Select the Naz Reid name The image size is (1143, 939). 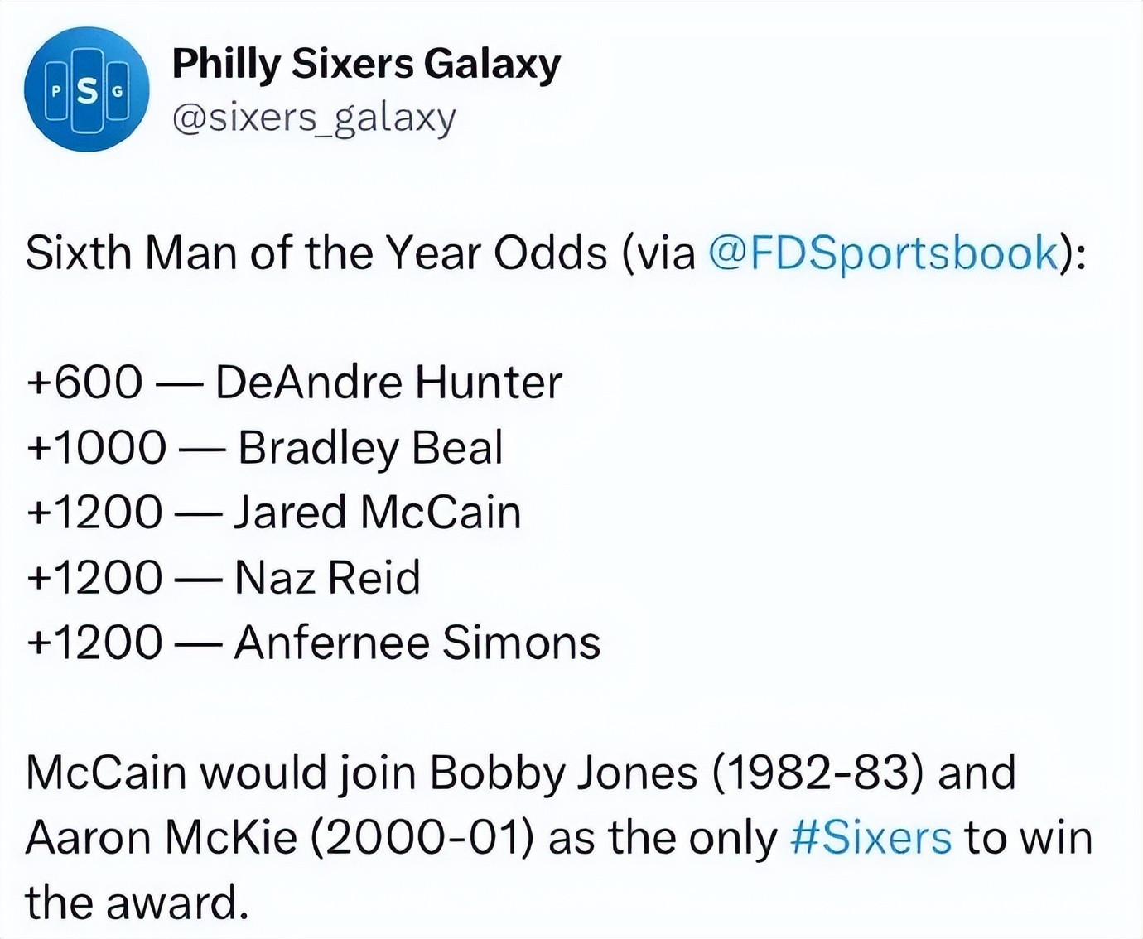coord(327,577)
